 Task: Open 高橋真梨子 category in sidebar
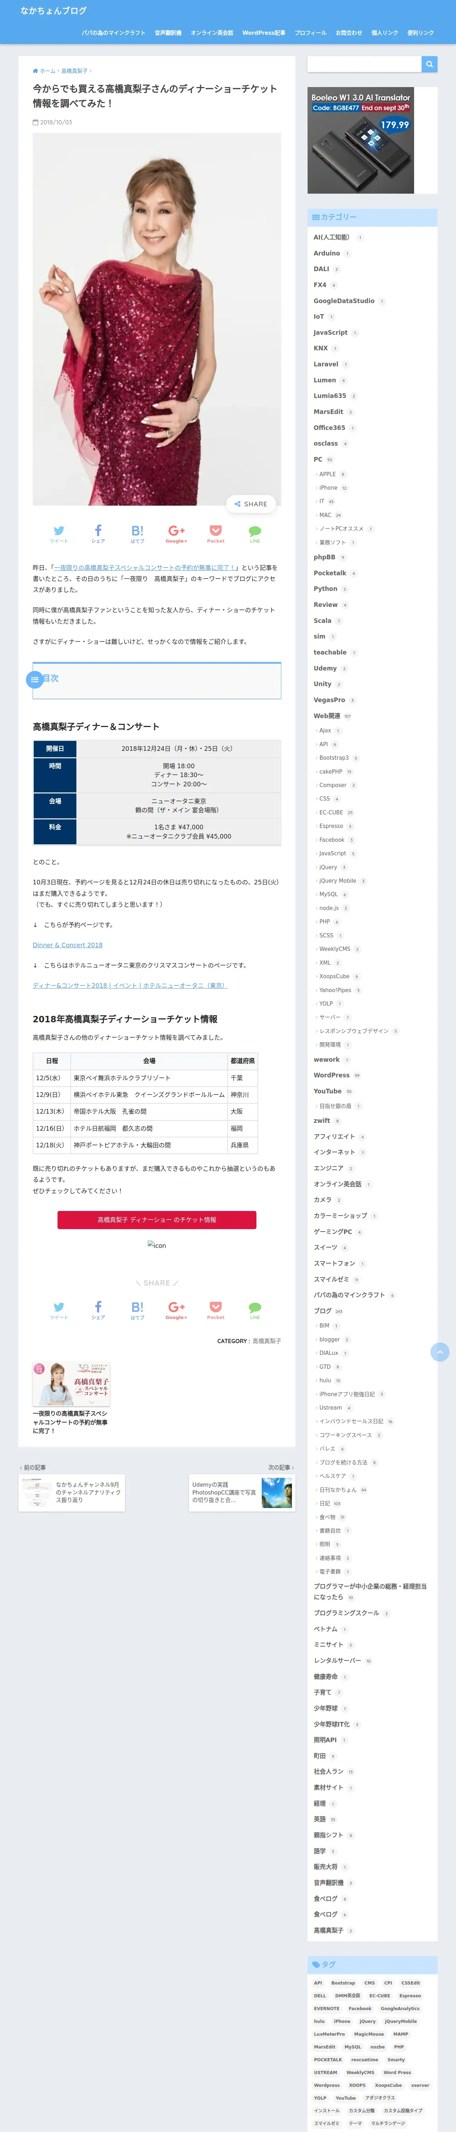pos(328,1930)
